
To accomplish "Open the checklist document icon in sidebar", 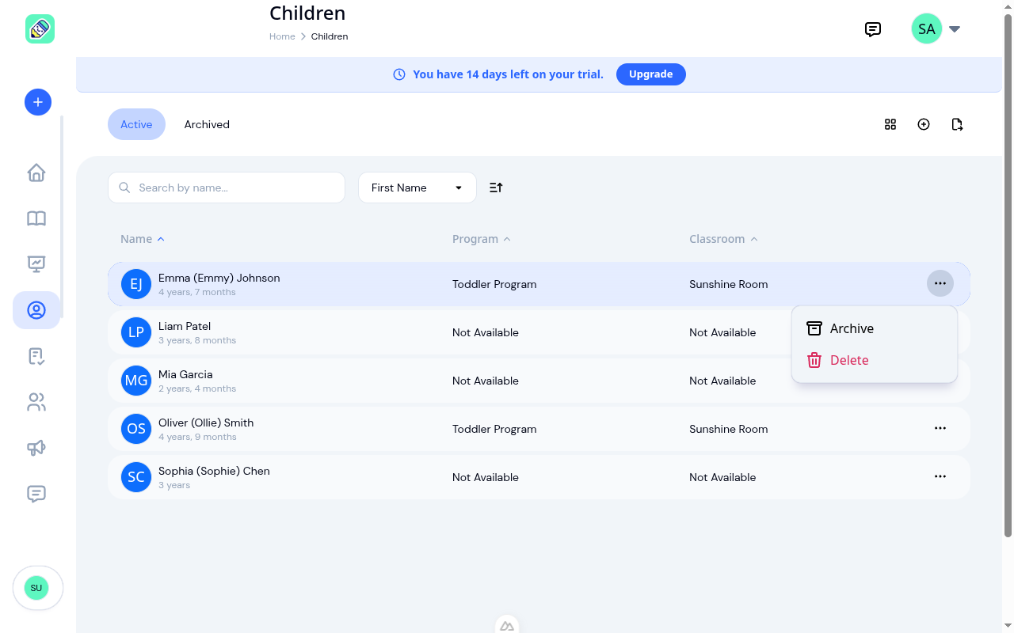I will pos(36,356).
